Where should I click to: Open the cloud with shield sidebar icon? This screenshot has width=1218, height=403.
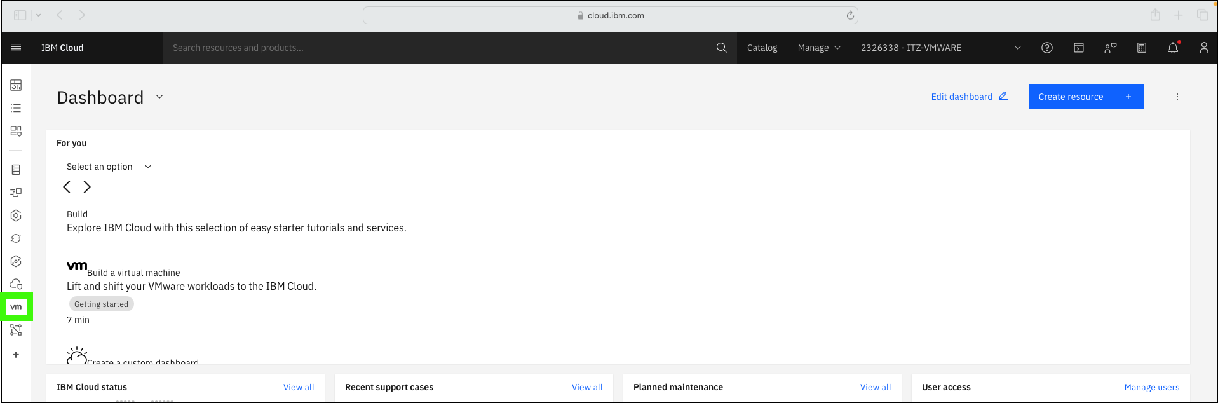[16, 284]
